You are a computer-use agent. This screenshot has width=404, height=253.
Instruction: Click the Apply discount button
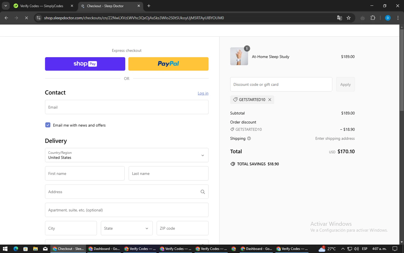coord(345,84)
